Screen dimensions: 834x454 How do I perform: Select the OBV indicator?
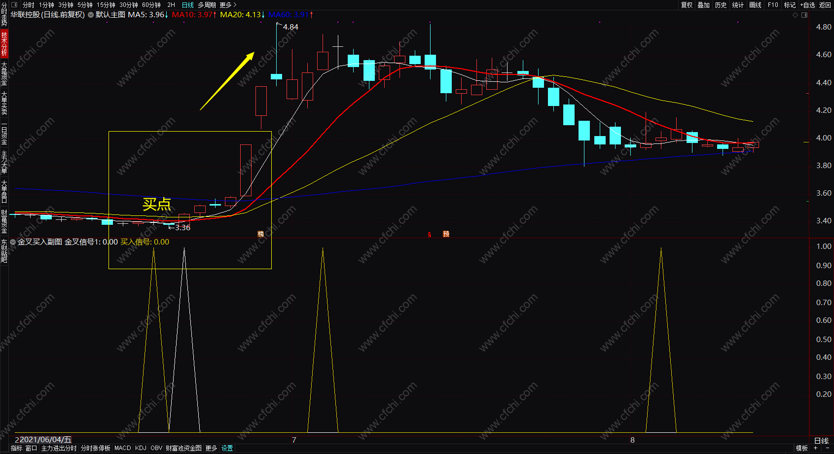click(156, 448)
